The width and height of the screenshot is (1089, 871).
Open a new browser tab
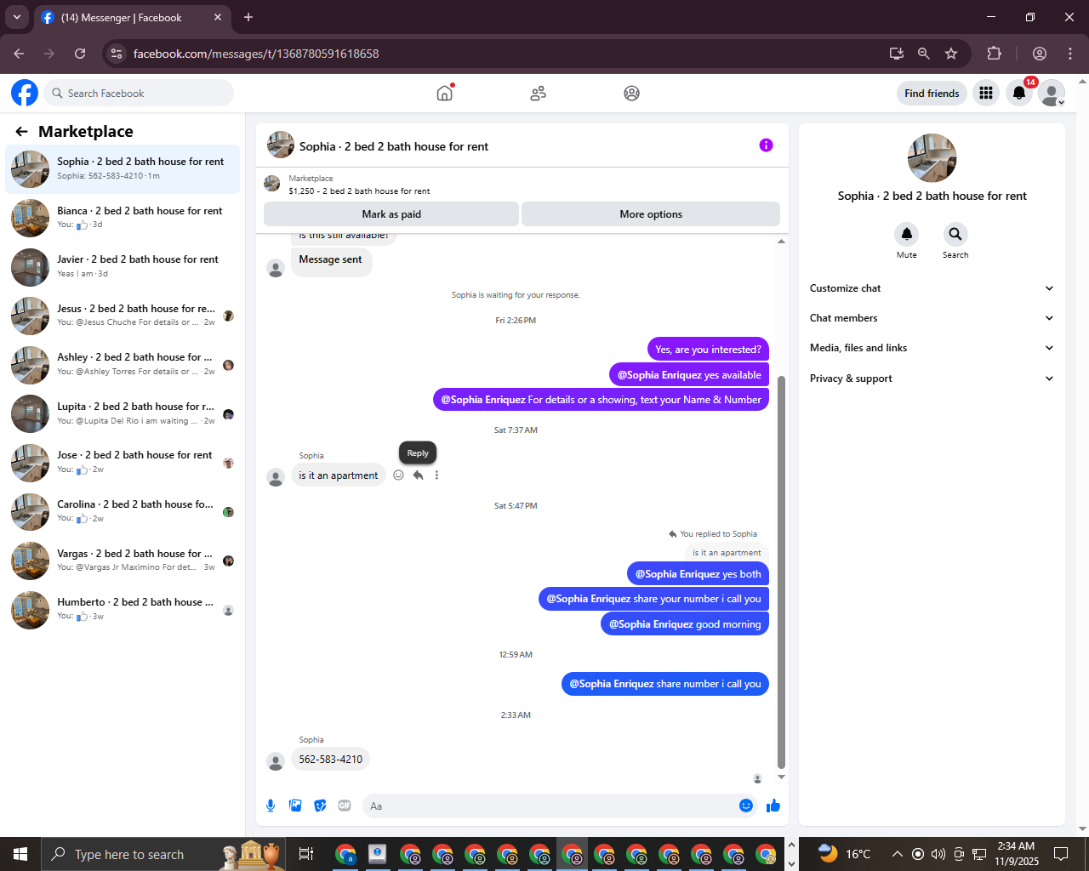tap(248, 17)
